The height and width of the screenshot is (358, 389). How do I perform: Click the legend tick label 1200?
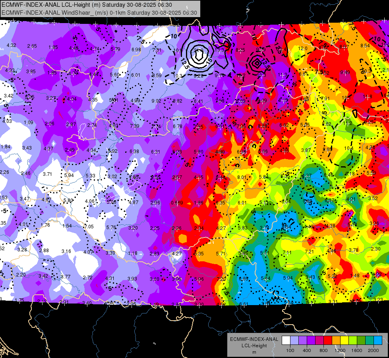click(340, 350)
